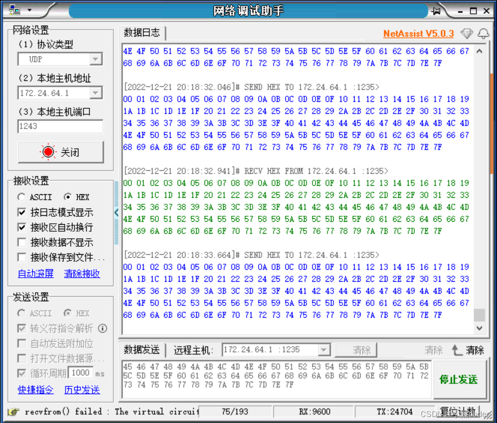
Task: Click the 清除接收 link
Action: click(x=81, y=274)
